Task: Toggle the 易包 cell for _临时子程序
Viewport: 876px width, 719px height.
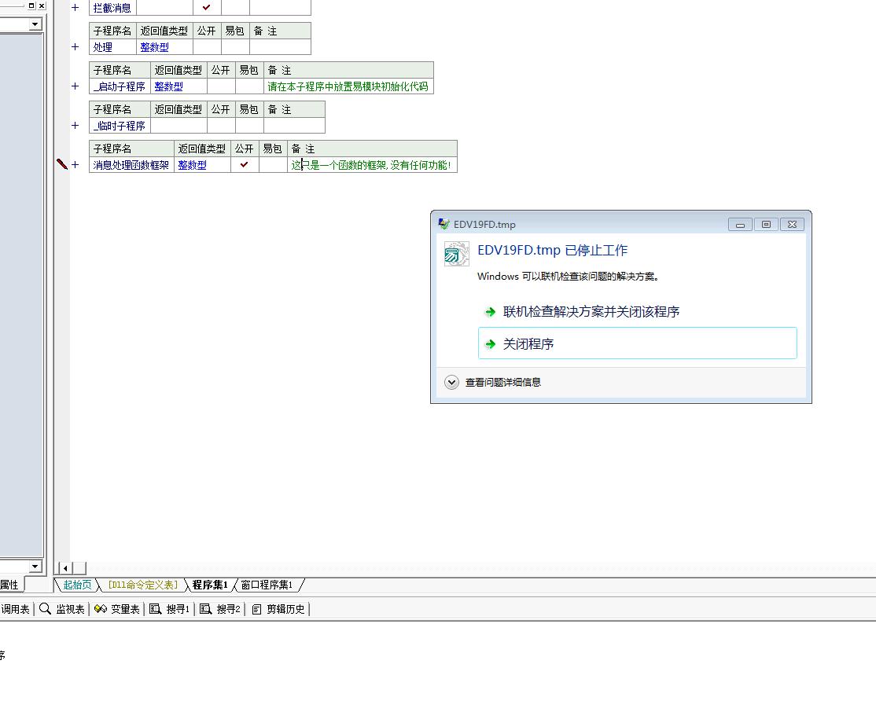Action: (249, 126)
